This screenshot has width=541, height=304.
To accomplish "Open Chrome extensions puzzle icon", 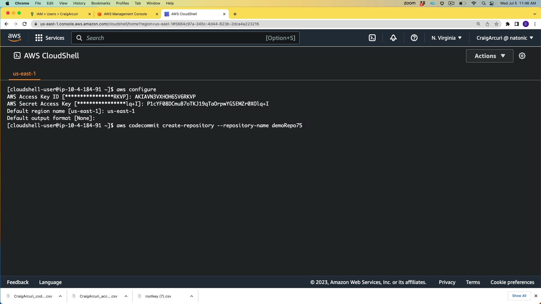I will (507, 24).
